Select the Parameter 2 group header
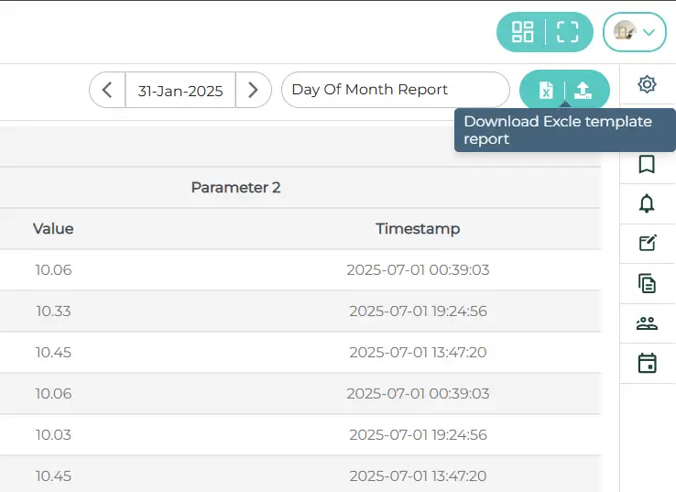Image resolution: width=676 pixels, height=492 pixels. tap(235, 188)
